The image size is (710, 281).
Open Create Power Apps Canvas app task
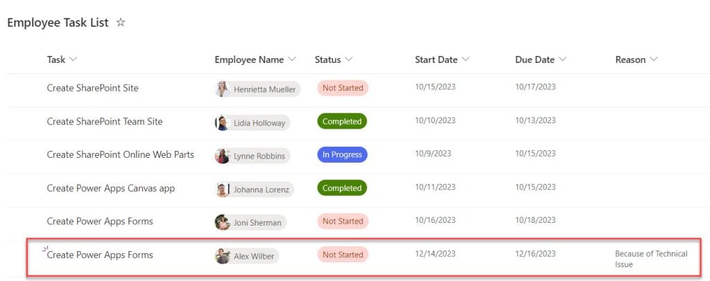coord(110,188)
